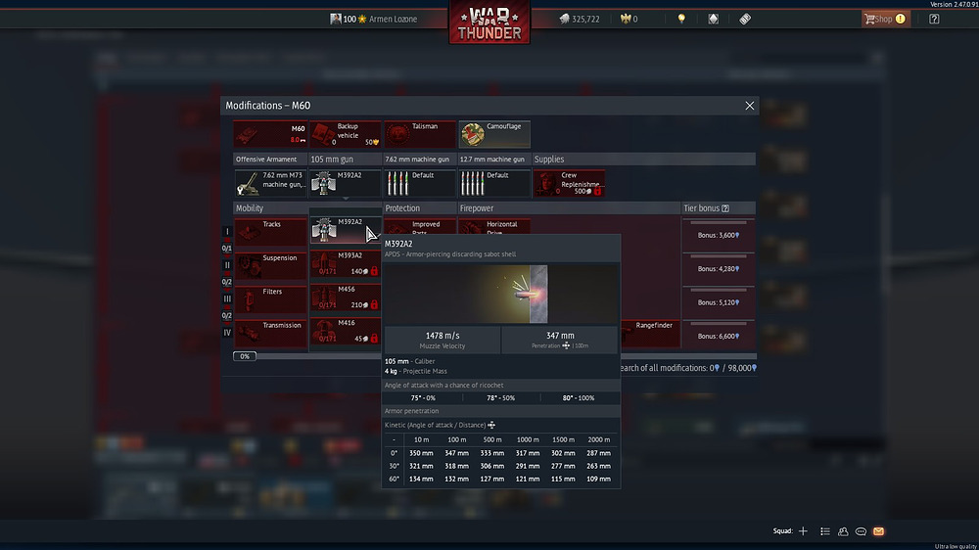
Task: Click the War Thunder logo
Action: click(x=489, y=23)
